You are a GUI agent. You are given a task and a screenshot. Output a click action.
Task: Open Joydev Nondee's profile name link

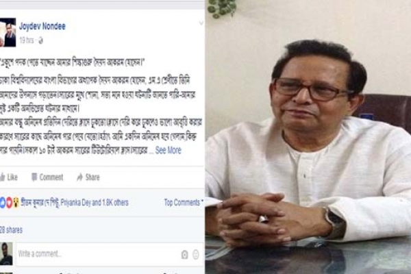[x=42, y=26]
